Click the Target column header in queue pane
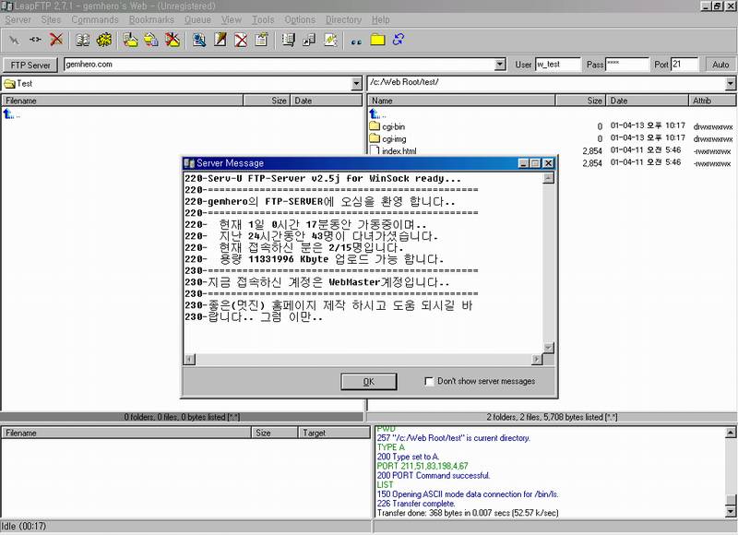 click(x=334, y=433)
